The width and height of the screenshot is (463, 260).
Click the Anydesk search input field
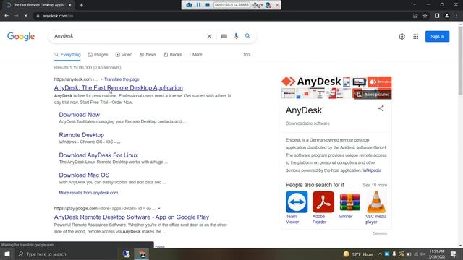pyautogui.click(x=129, y=36)
